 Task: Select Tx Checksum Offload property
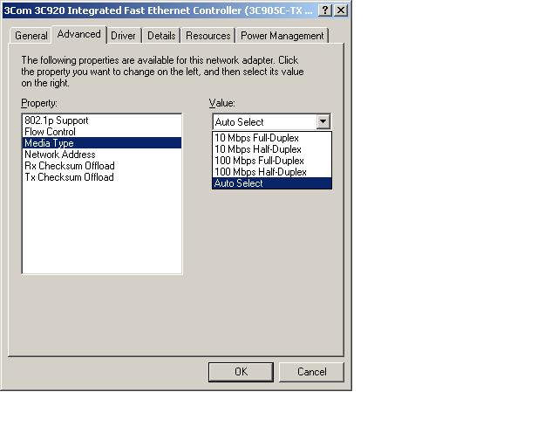click(102, 177)
